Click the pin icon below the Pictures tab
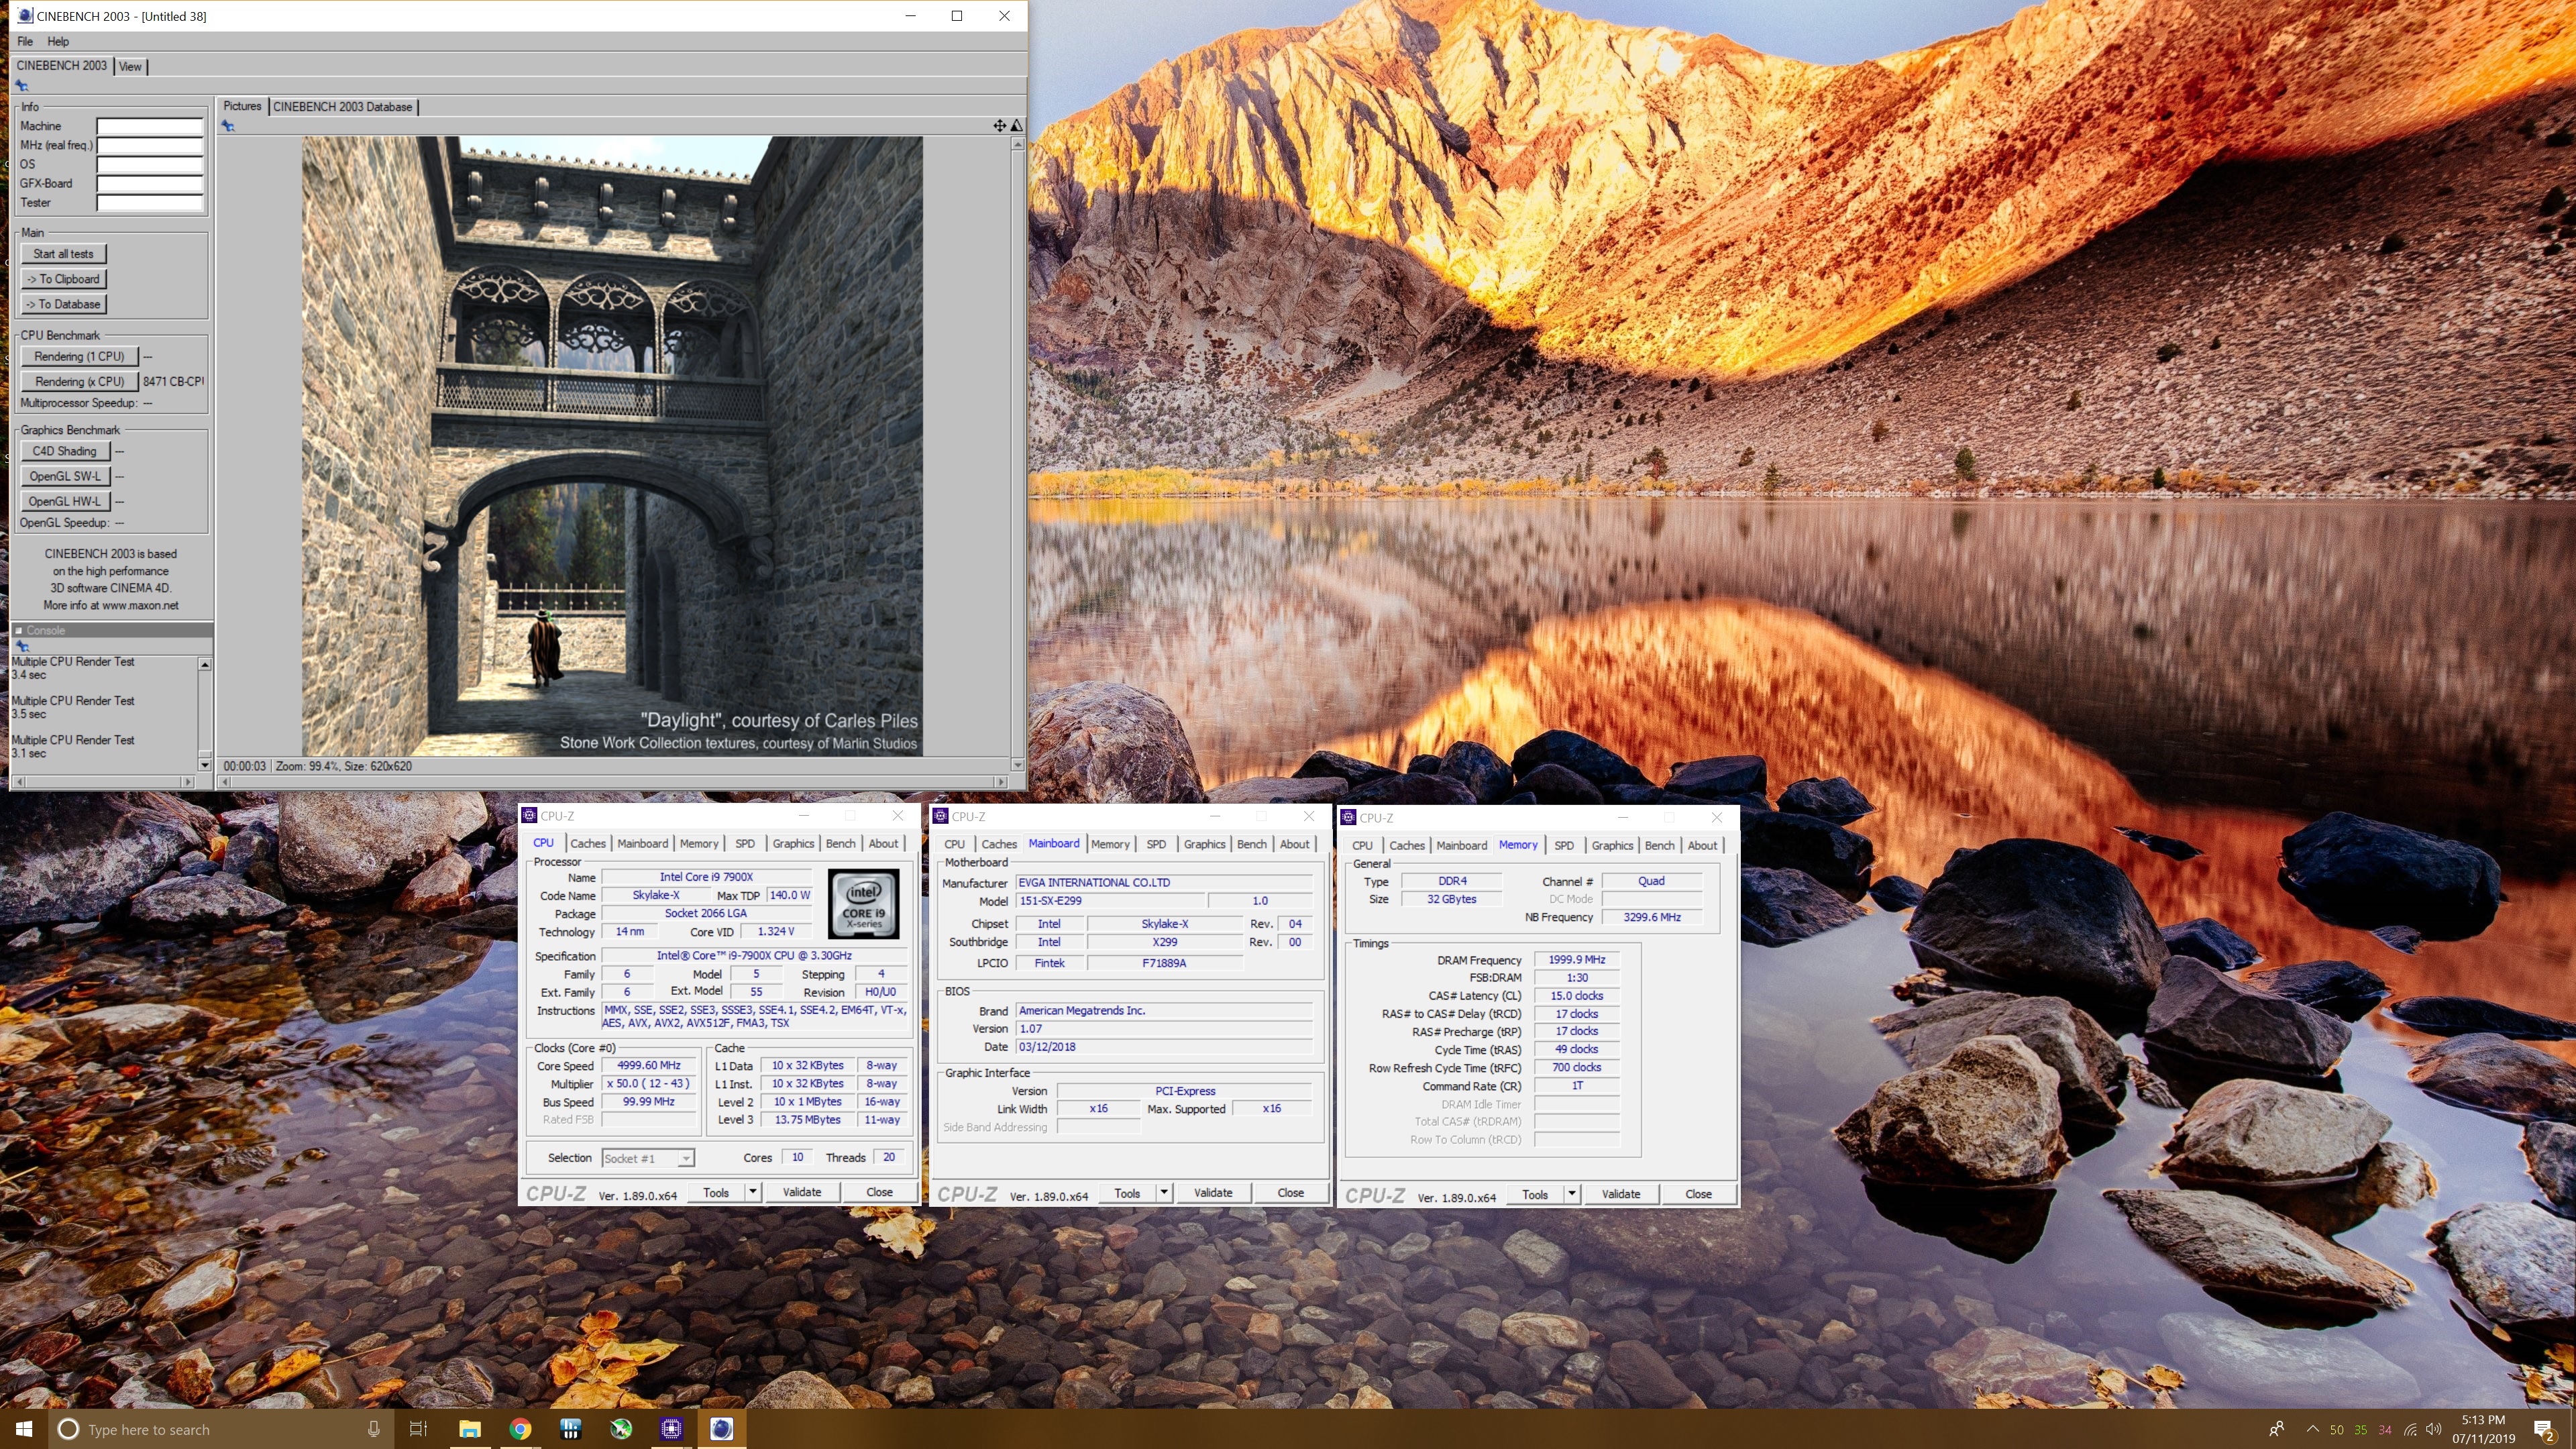Screen dimensions: 2576x1449 point(228,126)
